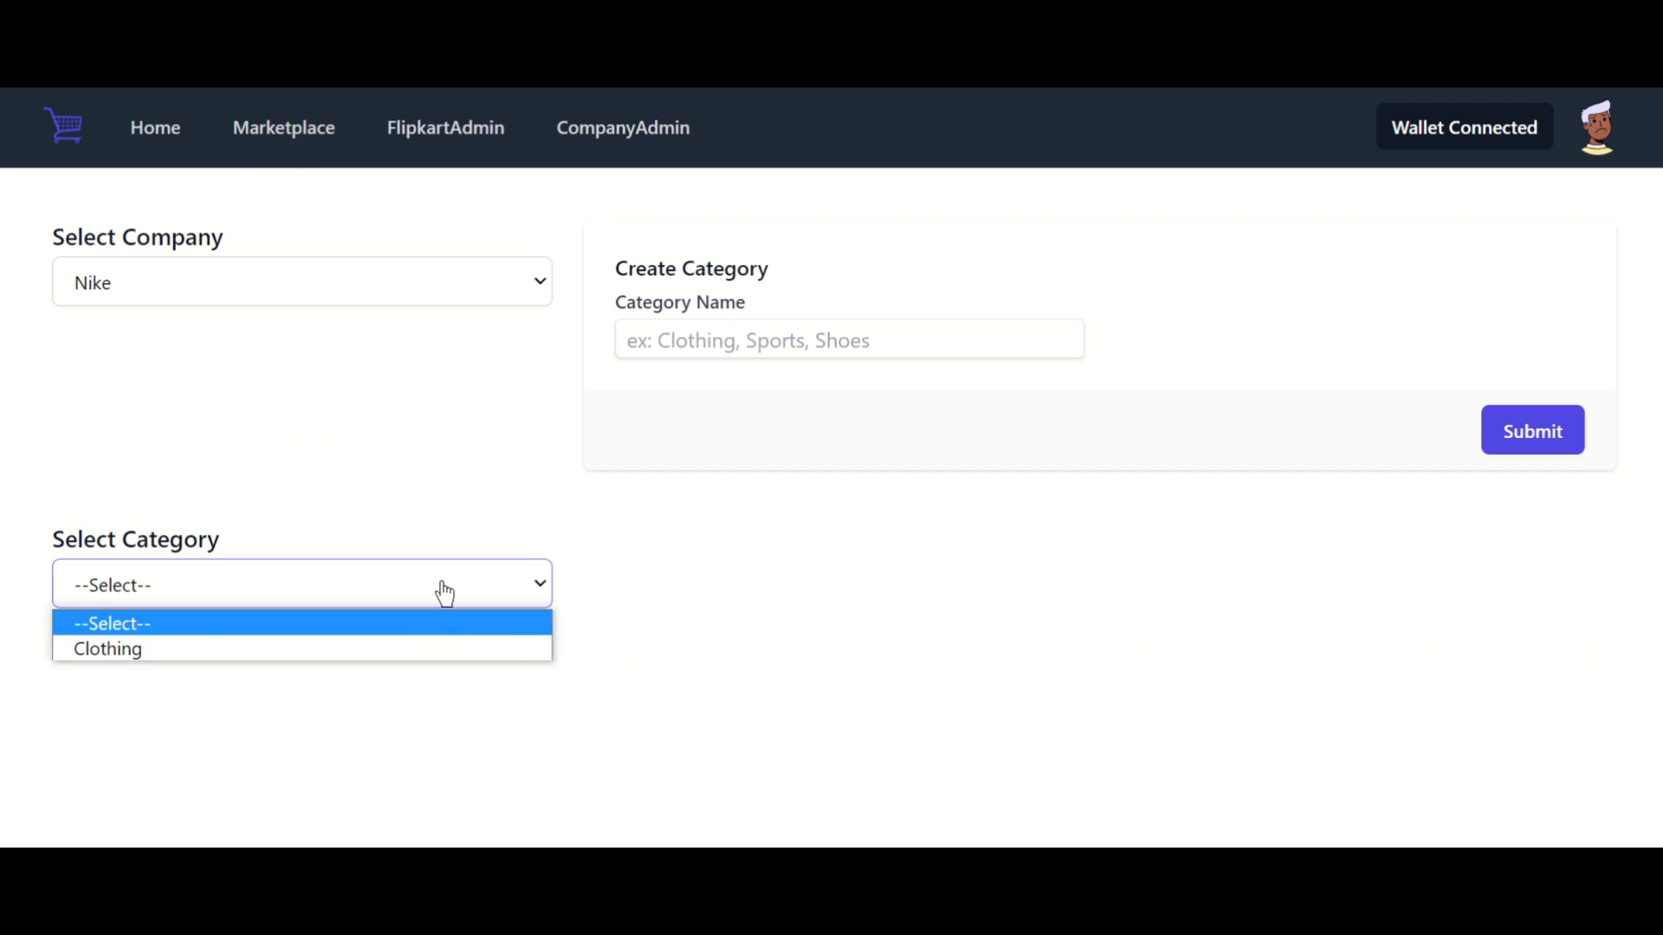Switch to CompanyAdmin page
The width and height of the screenshot is (1663, 935).
[x=623, y=127]
